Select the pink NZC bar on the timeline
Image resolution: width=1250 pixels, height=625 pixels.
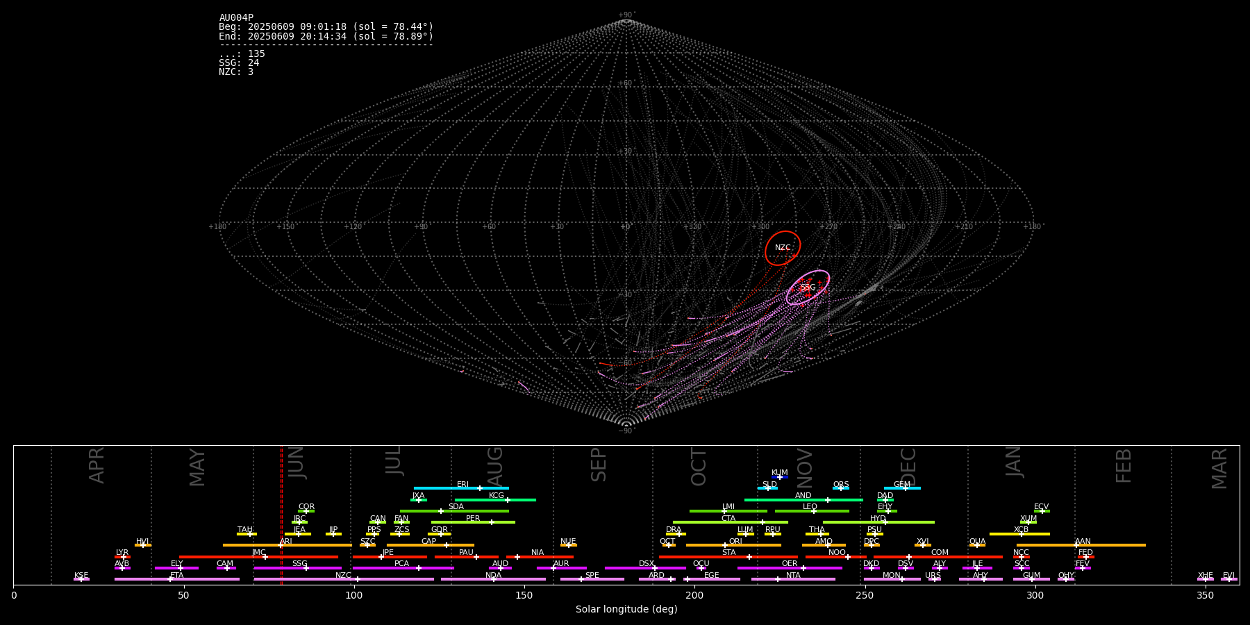[x=344, y=579]
